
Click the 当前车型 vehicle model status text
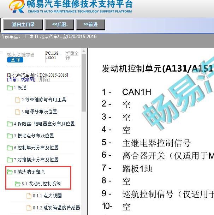pyautogui.click(x=49, y=37)
